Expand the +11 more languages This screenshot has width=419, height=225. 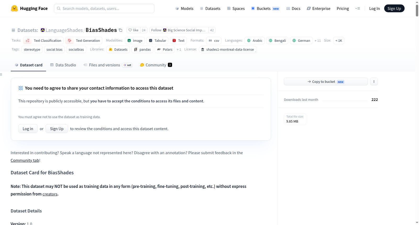[318, 41]
